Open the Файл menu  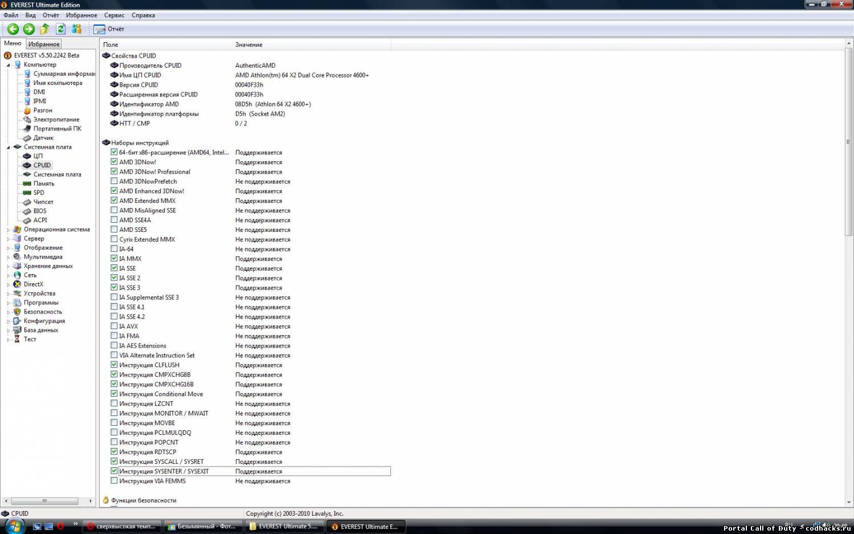click(x=11, y=15)
